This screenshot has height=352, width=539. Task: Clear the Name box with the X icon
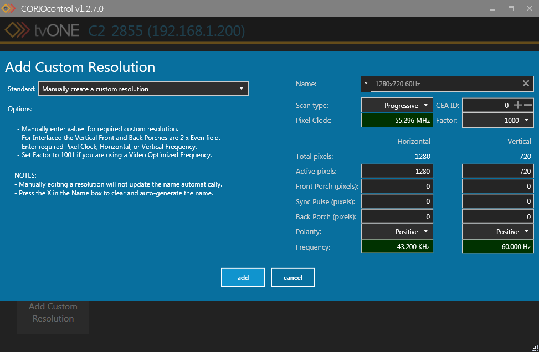pos(526,84)
